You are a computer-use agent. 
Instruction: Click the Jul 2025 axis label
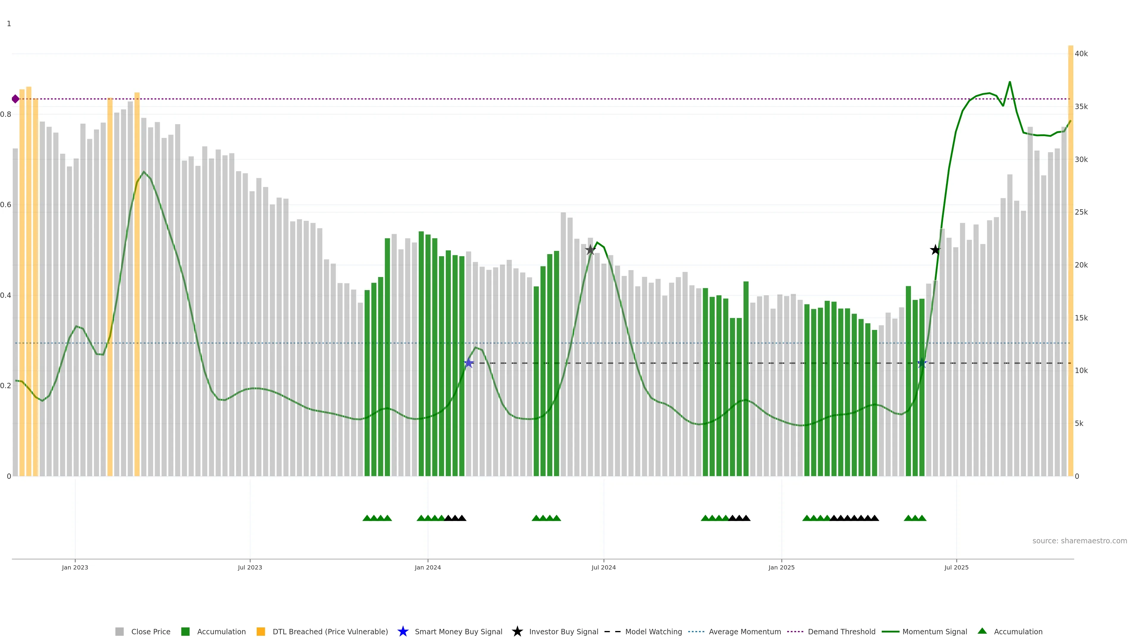pyautogui.click(x=956, y=567)
